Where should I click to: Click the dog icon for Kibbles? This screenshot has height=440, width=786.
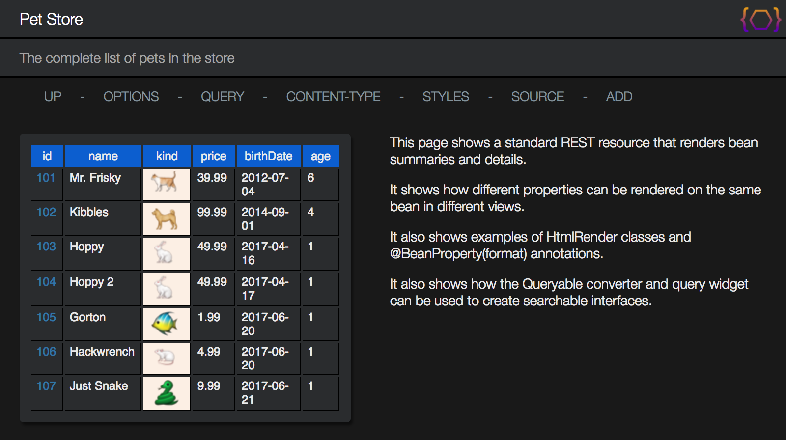point(167,219)
